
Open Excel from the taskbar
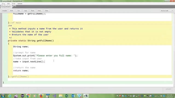coord(67,96)
